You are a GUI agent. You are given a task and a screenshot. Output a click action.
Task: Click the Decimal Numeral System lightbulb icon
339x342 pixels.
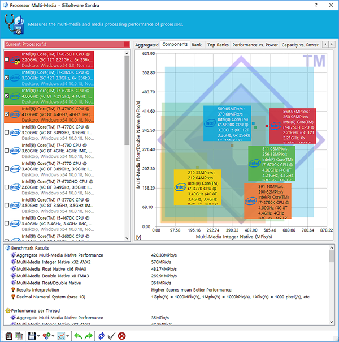(13, 297)
